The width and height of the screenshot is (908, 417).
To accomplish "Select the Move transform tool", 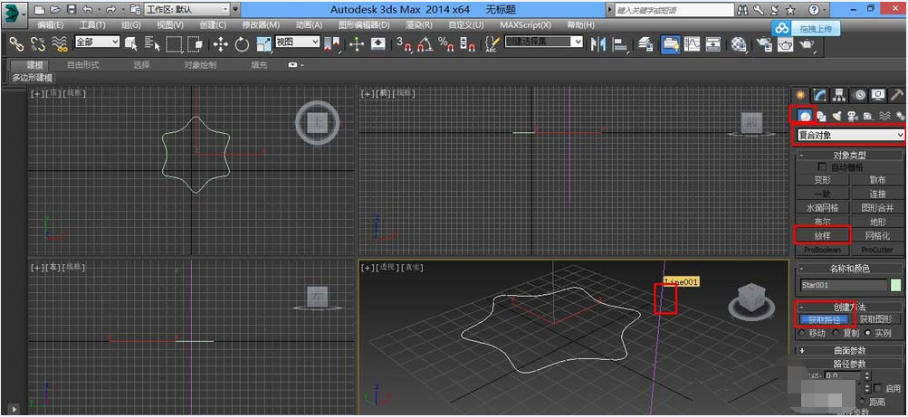I will [x=220, y=43].
